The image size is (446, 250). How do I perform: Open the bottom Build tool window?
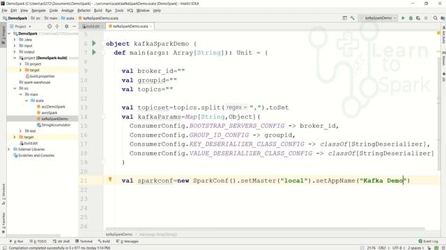click(104, 241)
